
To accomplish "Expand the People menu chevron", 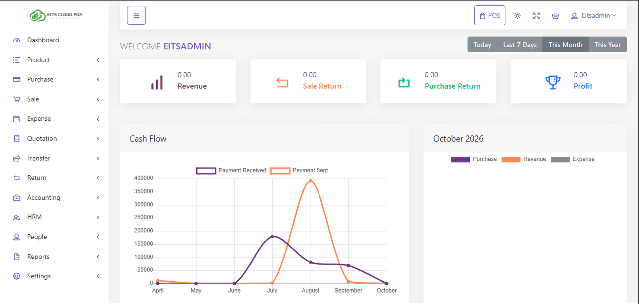I will pos(98,237).
